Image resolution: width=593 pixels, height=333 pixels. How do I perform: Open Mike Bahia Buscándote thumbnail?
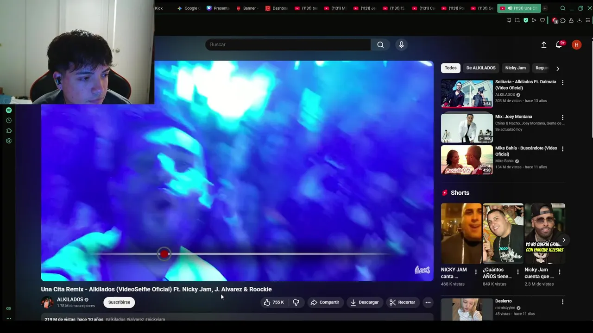[x=467, y=160]
